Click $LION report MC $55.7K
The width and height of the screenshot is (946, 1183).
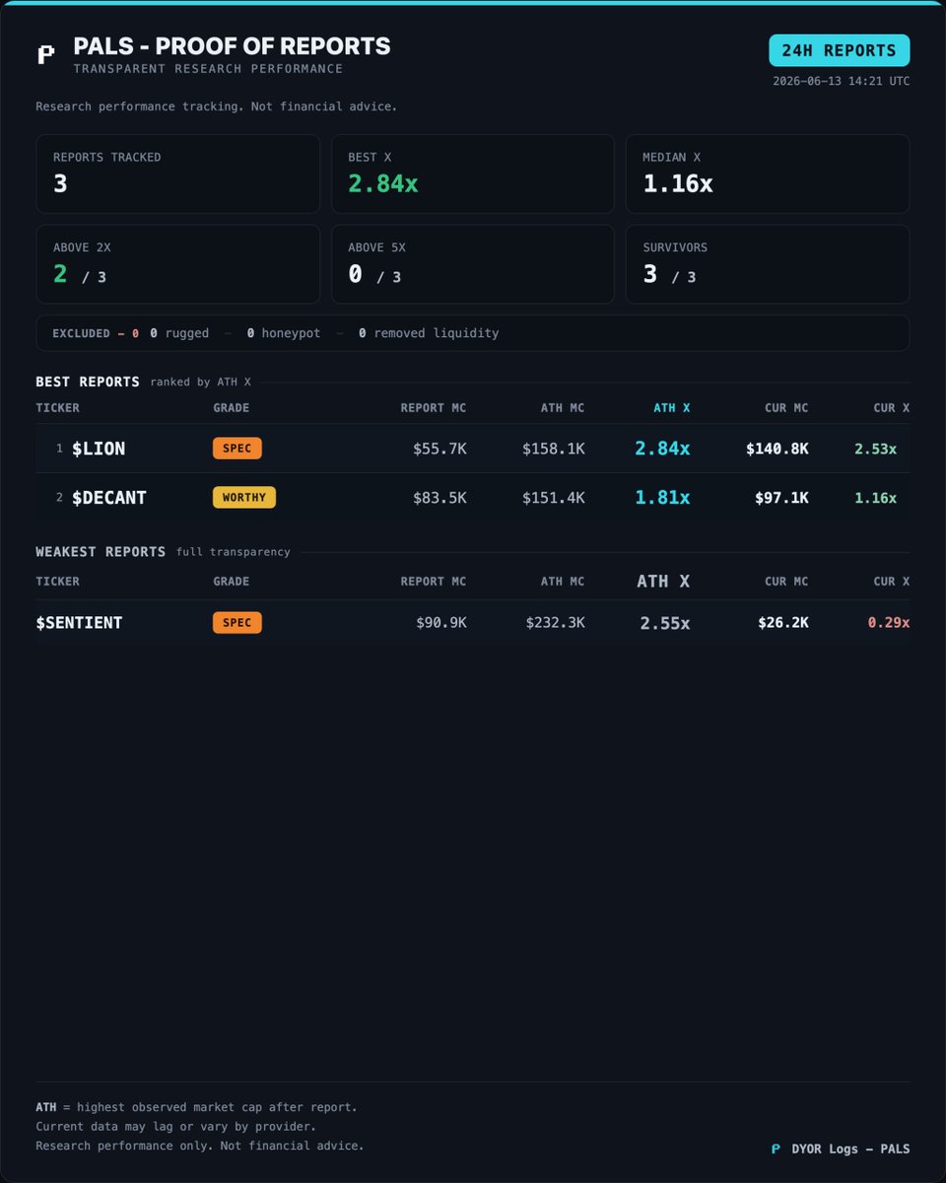click(x=439, y=449)
